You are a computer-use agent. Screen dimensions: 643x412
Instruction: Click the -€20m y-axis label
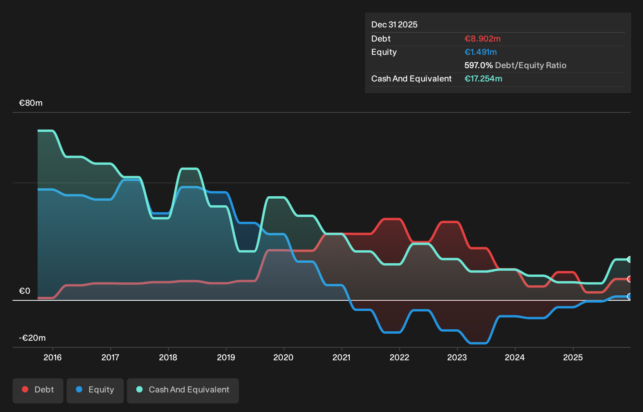pos(33,338)
